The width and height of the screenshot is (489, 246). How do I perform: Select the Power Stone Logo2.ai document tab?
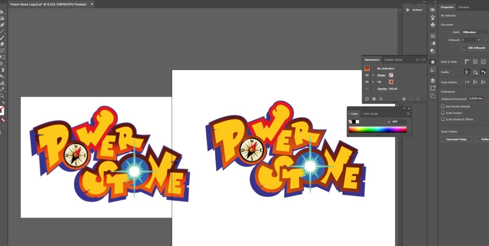49,4
